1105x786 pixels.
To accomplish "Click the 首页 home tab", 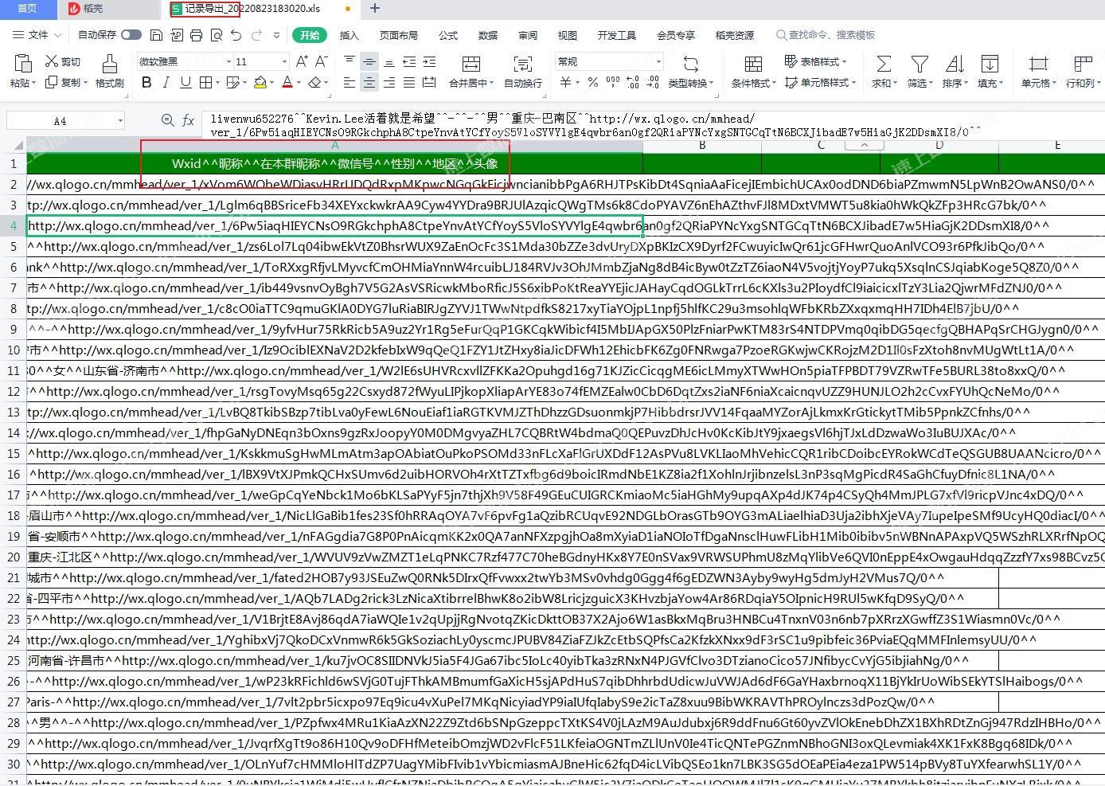I will click(x=27, y=9).
